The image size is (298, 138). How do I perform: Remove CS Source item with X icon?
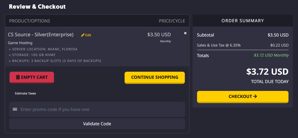(x=185, y=33)
